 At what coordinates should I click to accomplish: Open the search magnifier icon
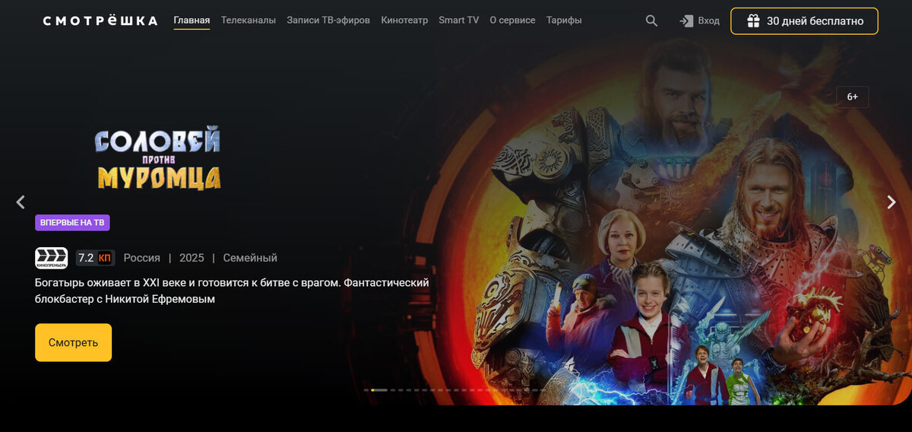[651, 21]
